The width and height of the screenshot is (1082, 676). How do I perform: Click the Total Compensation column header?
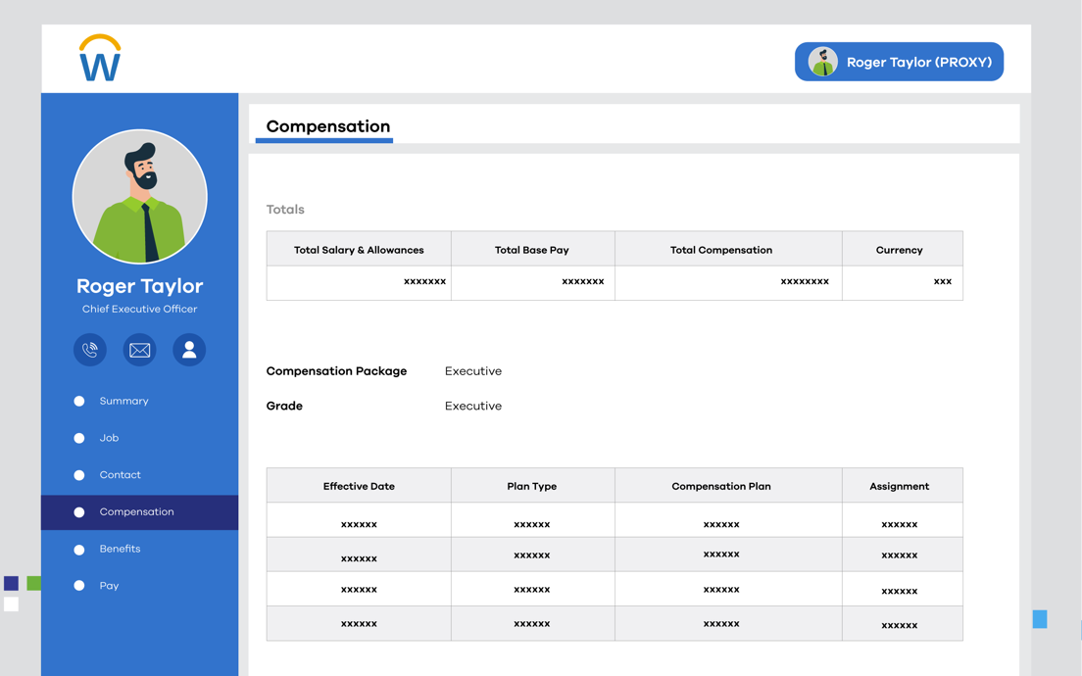(x=720, y=250)
